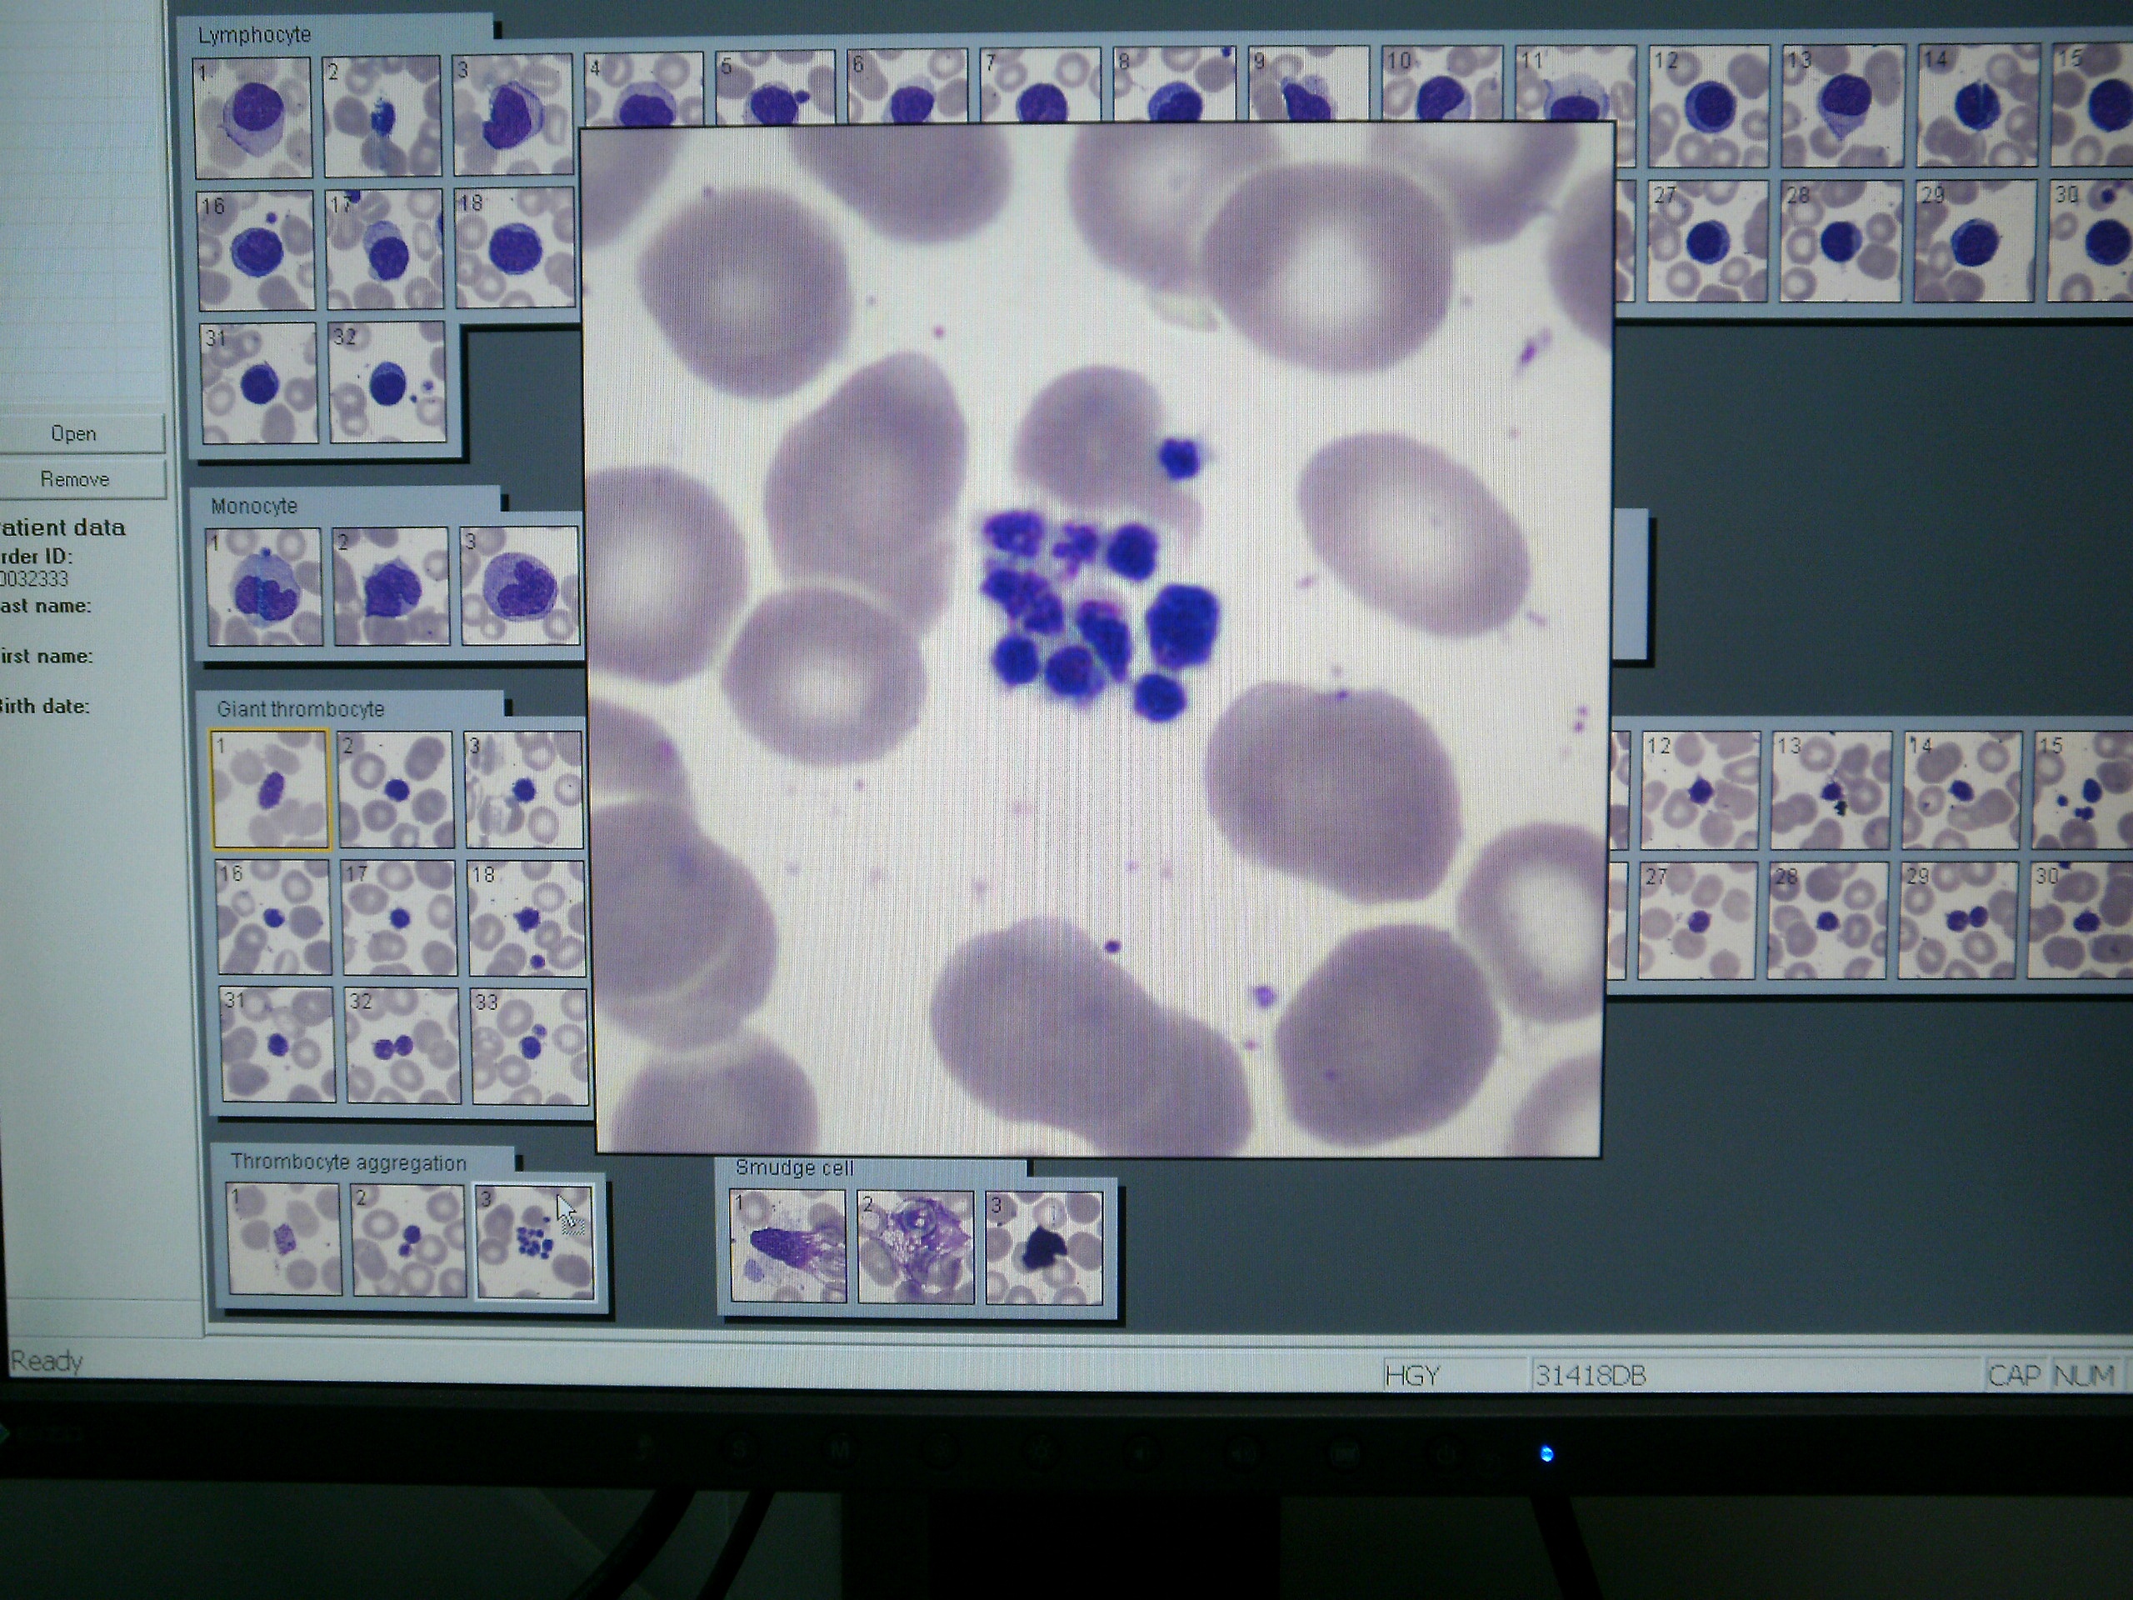Image resolution: width=2133 pixels, height=1600 pixels.
Task: Click the Giant thrombocyte group header
Action: click(300, 709)
